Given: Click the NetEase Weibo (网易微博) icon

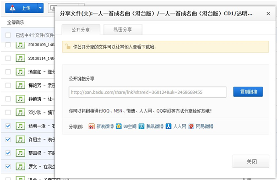Looking at the screenshot, I should tap(191, 126).
